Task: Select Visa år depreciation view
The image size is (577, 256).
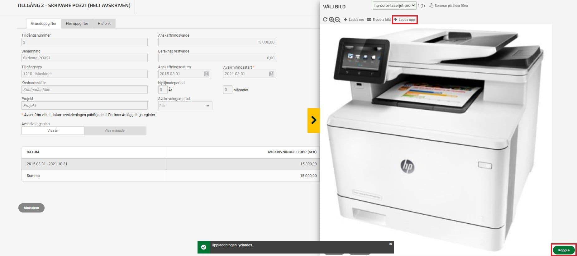Action: click(x=53, y=130)
